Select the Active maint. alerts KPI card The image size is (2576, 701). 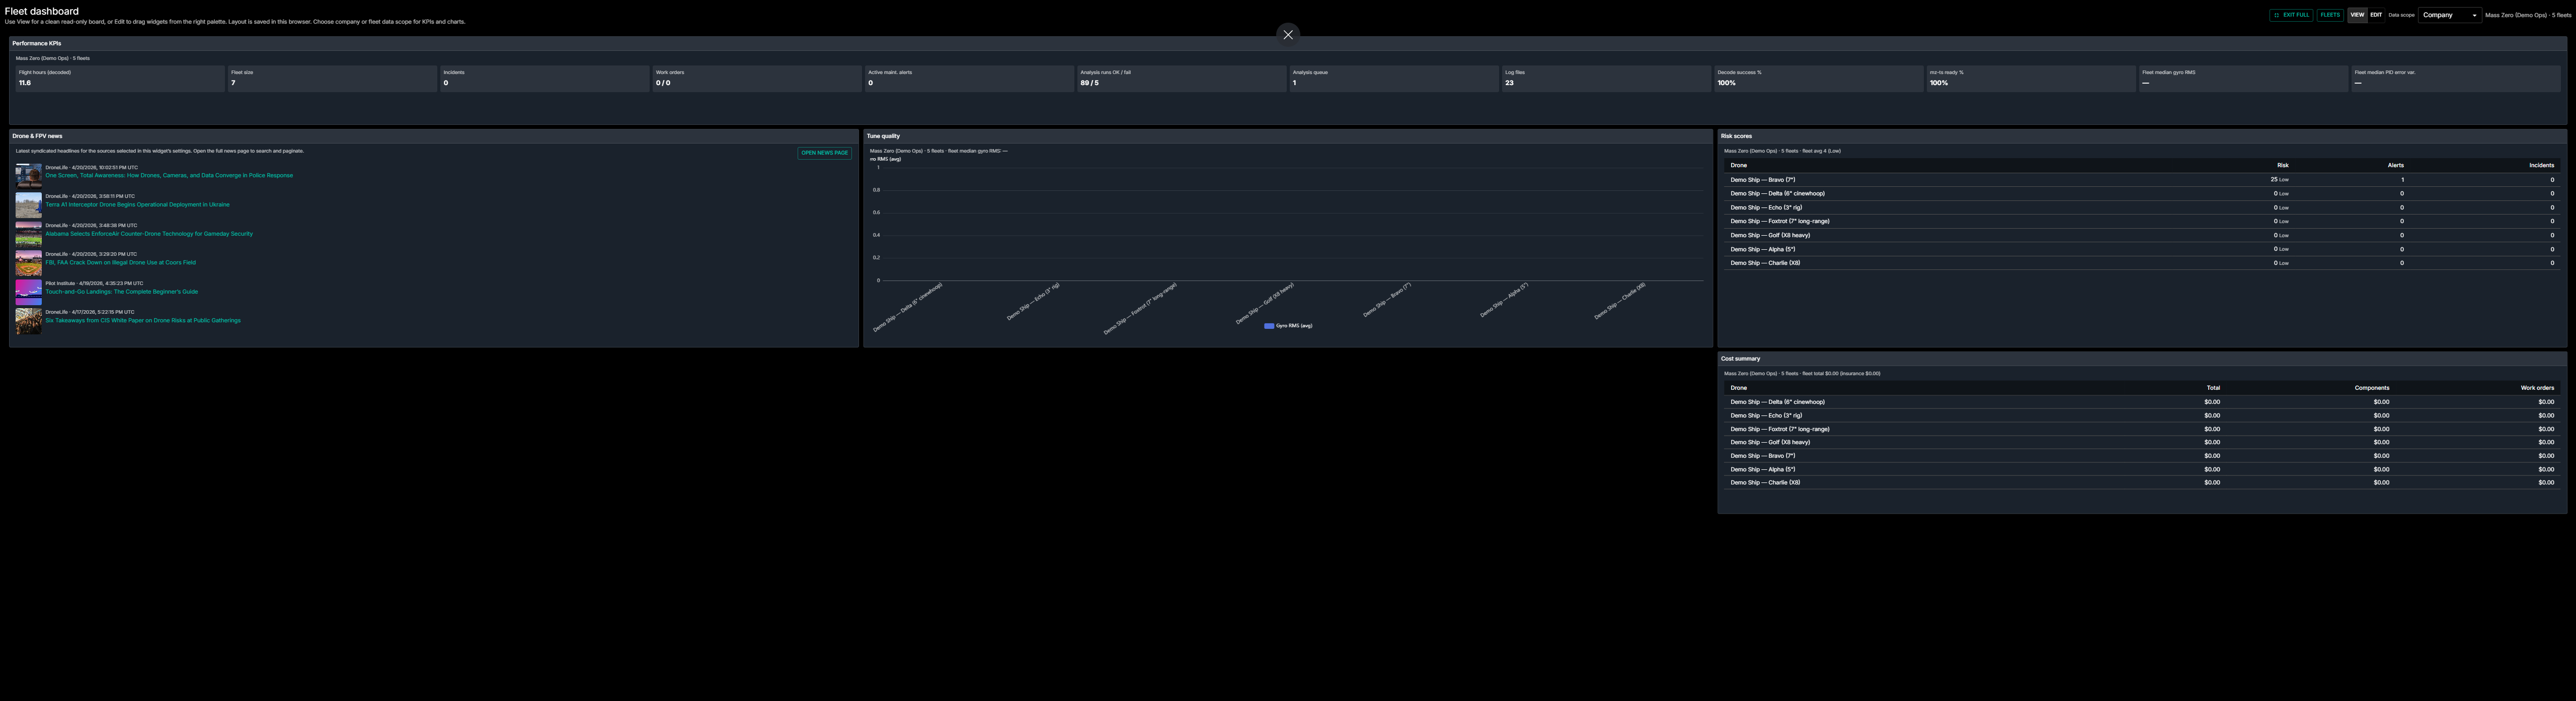coord(969,78)
